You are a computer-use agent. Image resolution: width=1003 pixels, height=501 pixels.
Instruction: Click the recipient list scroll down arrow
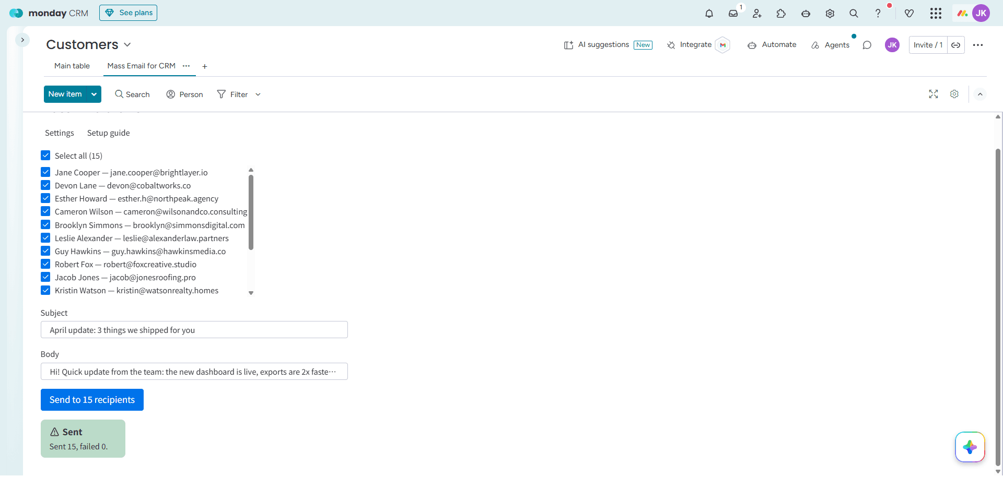point(251,293)
